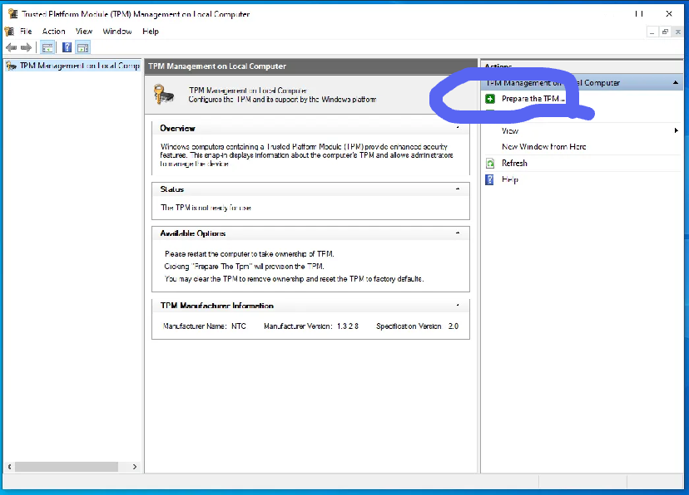Click the window title bar TPM icon

(x=13, y=13)
